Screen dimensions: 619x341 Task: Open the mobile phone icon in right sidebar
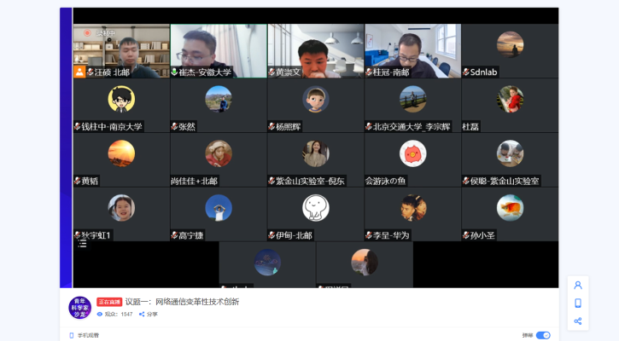(x=578, y=303)
